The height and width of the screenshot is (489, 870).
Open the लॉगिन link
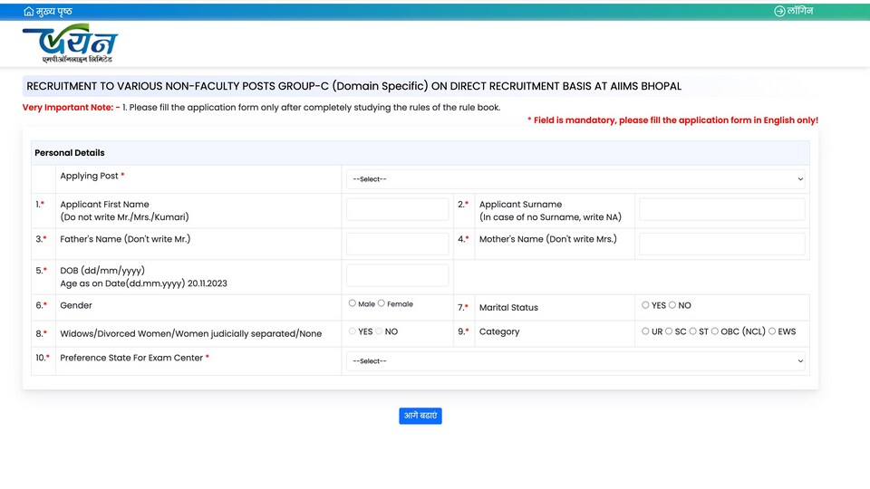(x=799, y=11)
